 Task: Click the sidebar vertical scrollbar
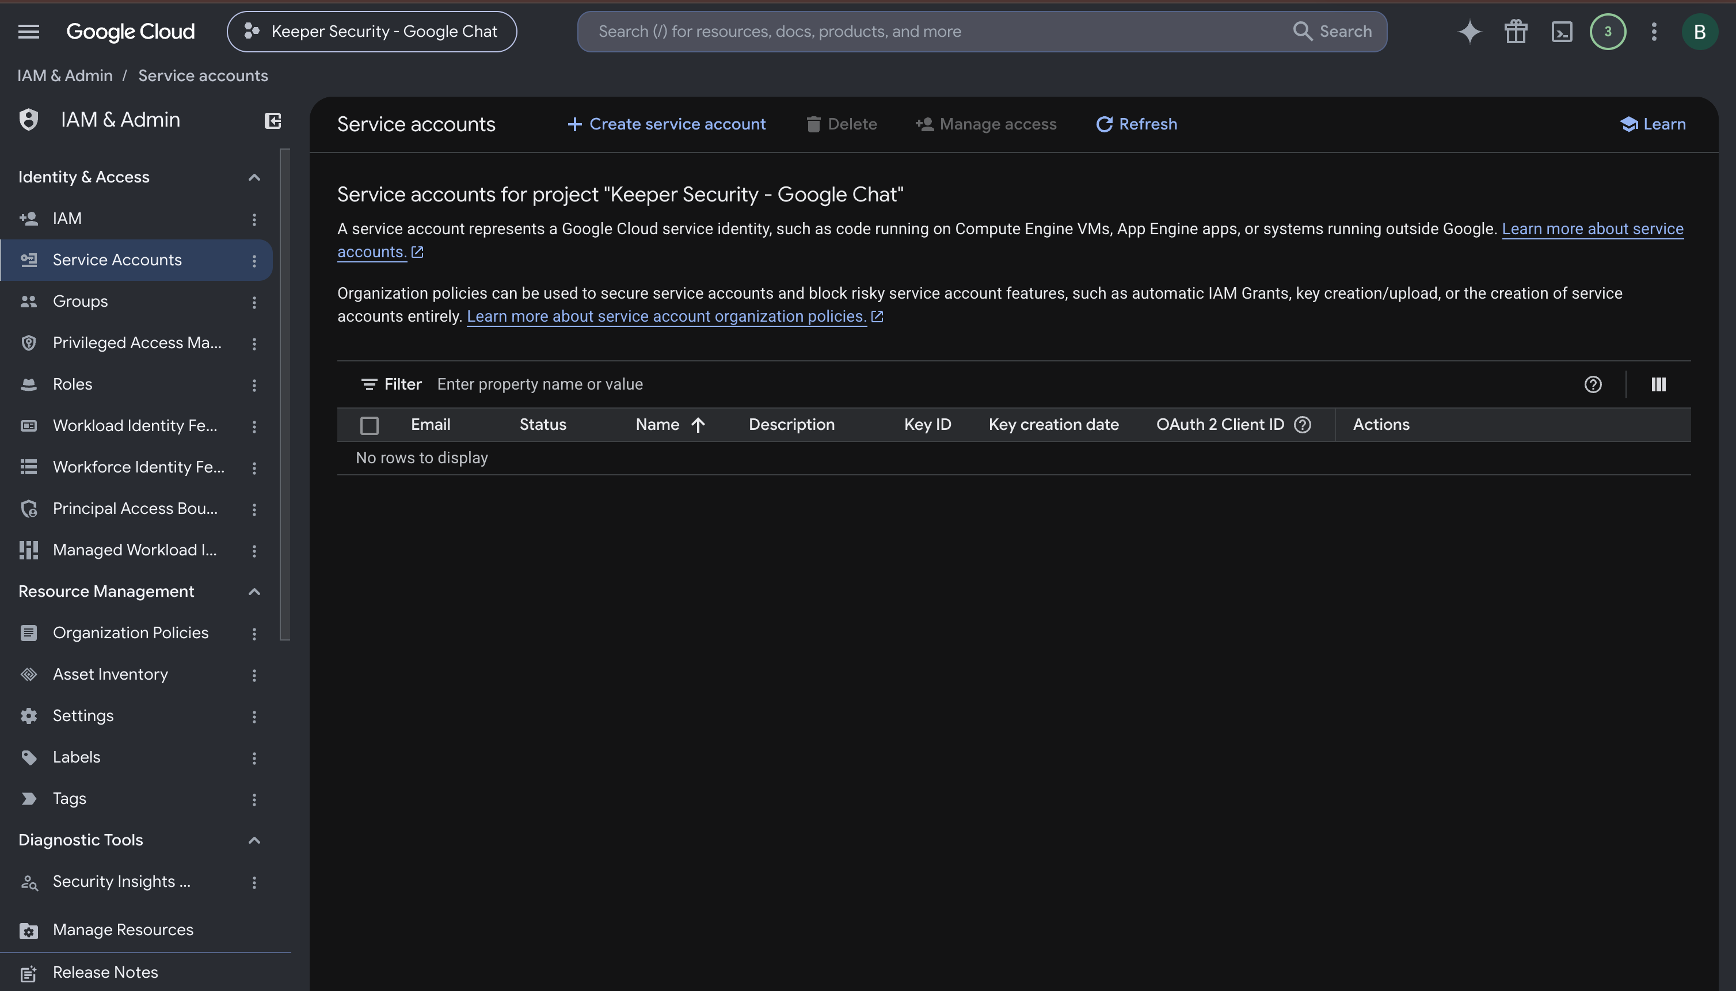tap(284, 394)
